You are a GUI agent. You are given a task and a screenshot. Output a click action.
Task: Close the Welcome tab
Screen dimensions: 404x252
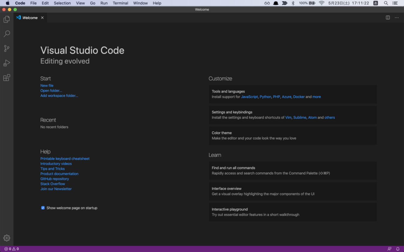tap(42, 18)
